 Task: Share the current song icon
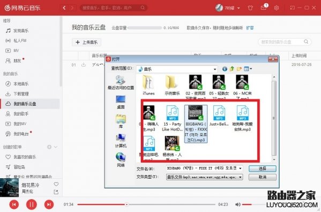(x=56, y=192)
